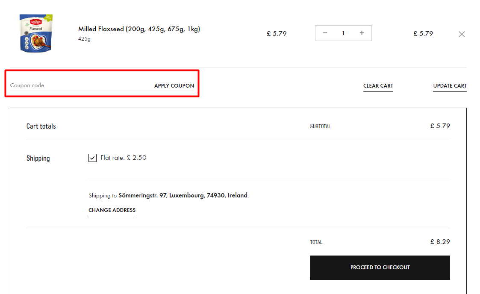
Task: Click the 425g variant text
Action: [84, 39]
